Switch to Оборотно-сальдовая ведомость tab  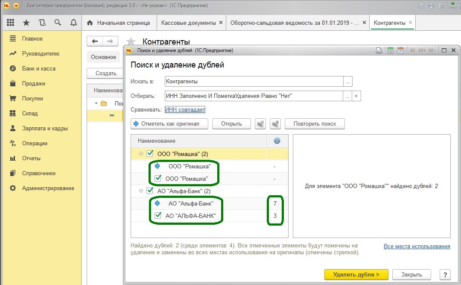pos(295,23)
